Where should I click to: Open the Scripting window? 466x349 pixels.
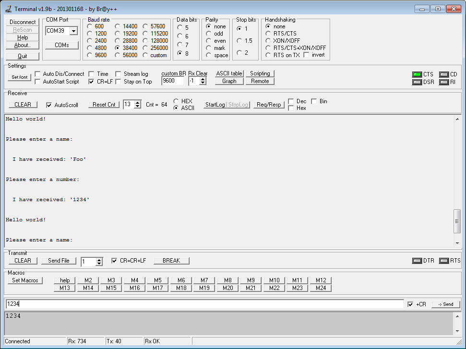(260, 73)
